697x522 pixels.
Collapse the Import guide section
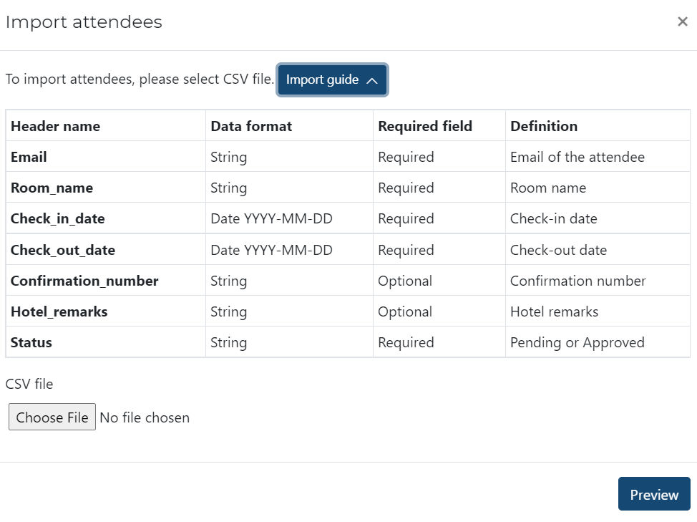click(x=332, y=79)
